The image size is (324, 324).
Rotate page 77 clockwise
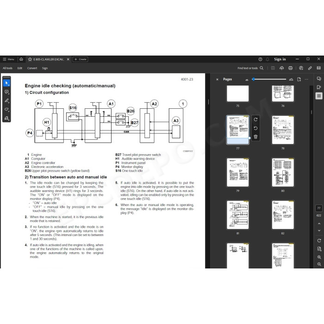coord(255,119)
